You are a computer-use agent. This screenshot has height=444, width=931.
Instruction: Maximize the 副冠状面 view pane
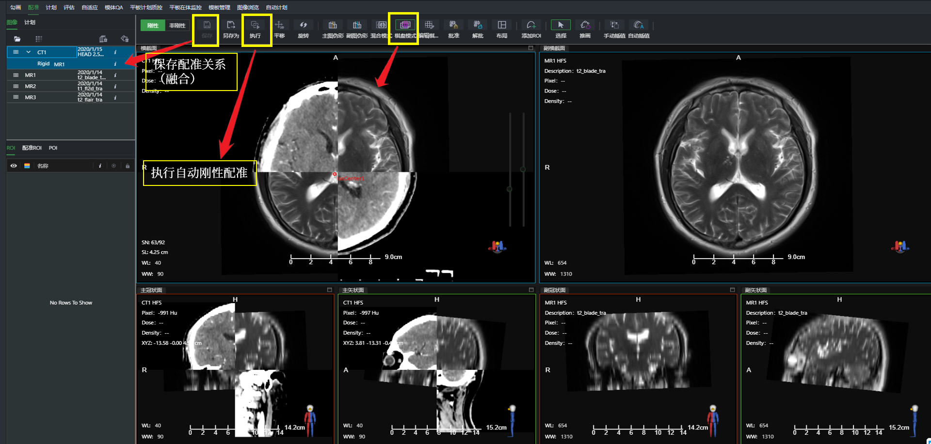click(x=732, y=290)
